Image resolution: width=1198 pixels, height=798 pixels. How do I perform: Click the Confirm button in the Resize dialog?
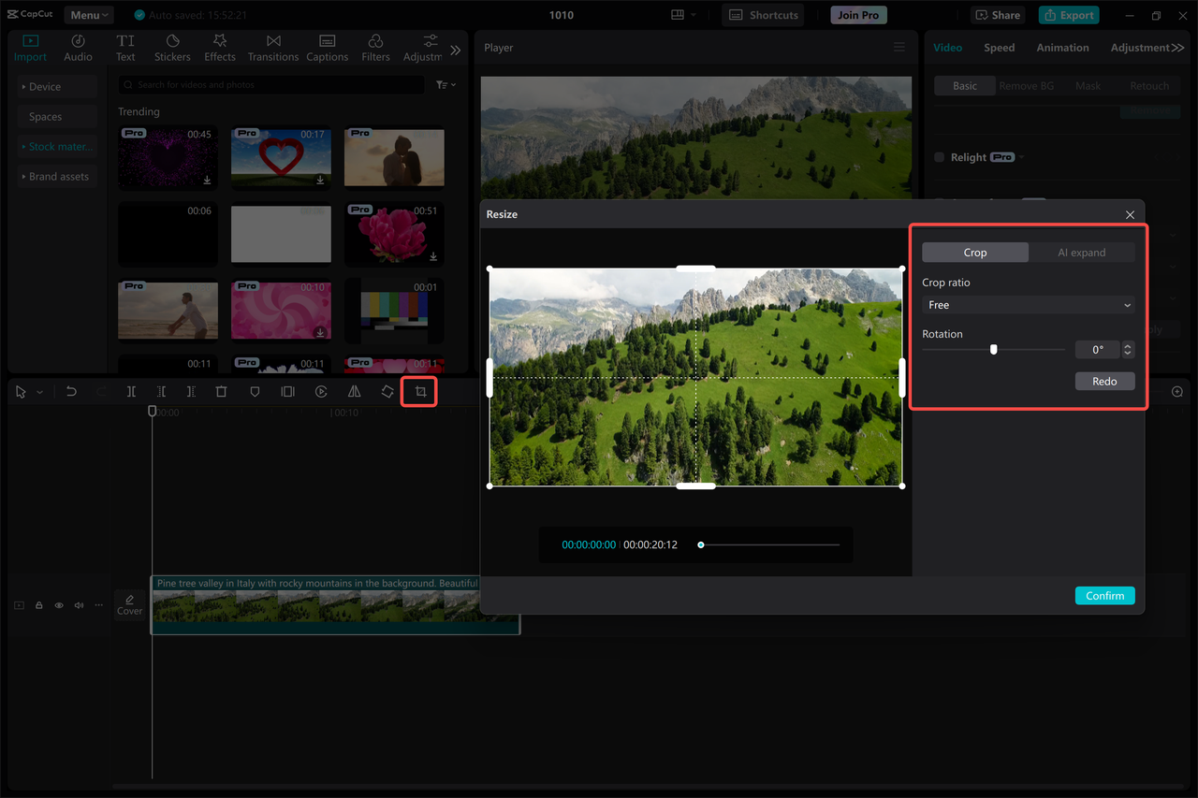pyautogui.click(x=1104, y=595)
